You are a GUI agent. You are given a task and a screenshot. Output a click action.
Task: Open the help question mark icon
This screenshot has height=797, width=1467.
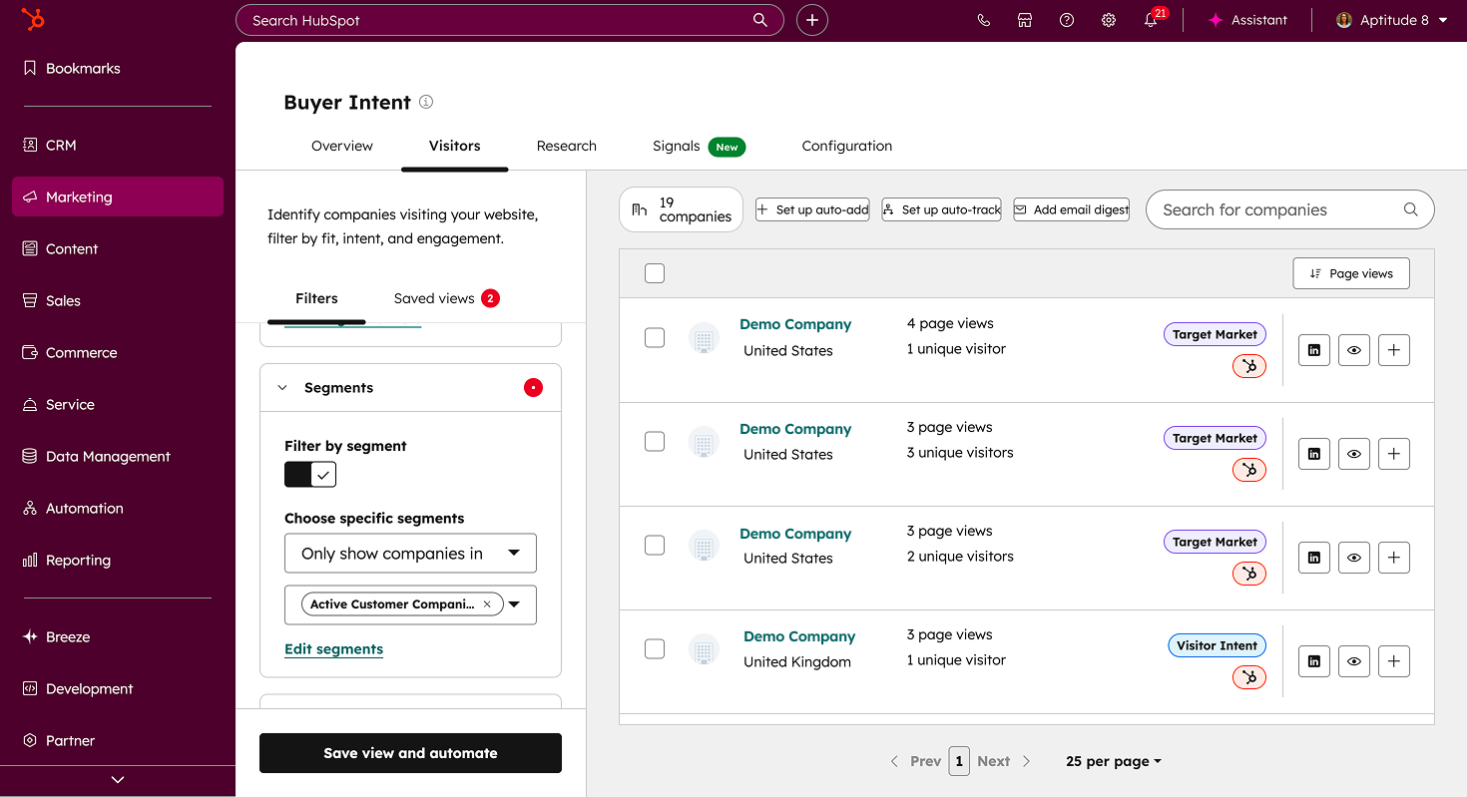tap(1067, 20)
